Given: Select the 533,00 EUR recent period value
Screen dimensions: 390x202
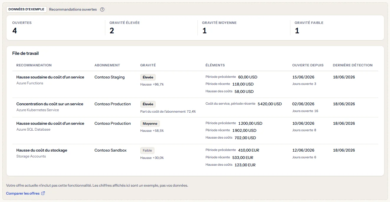Looking at the screenshot, I should 243,157.
